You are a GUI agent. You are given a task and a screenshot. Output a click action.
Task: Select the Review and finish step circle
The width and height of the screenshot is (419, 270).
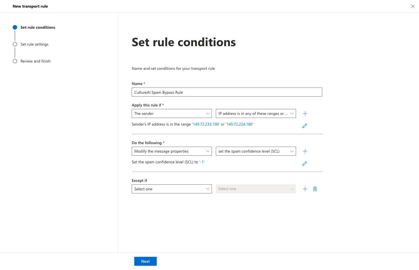15,61
